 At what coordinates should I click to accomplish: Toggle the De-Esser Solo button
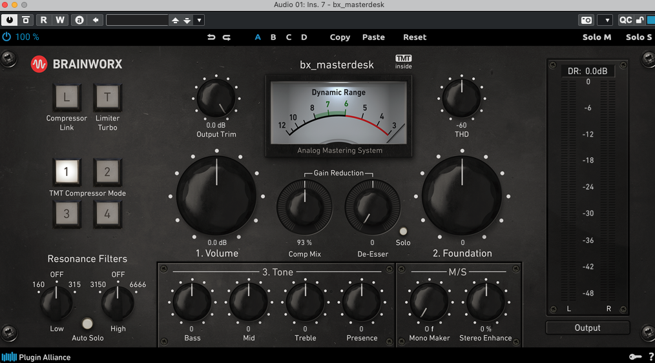point(403,231)
